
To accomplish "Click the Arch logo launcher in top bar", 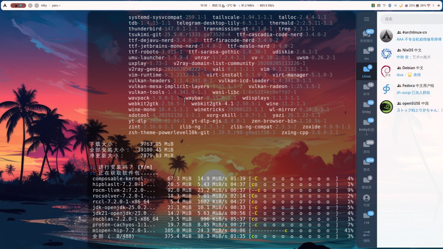I will pos(5,6).
